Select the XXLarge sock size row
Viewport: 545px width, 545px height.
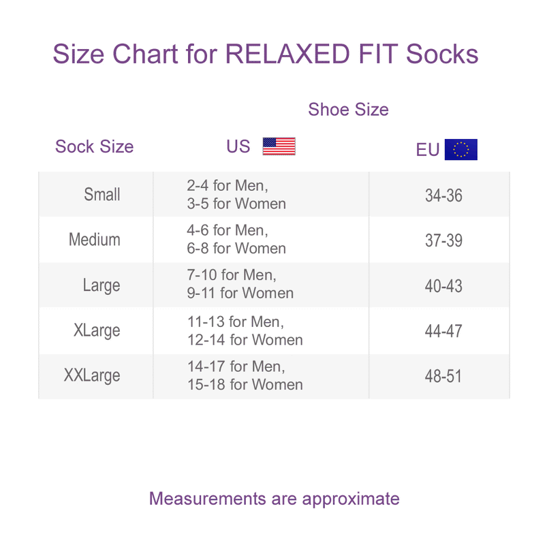tap(92, 376)
